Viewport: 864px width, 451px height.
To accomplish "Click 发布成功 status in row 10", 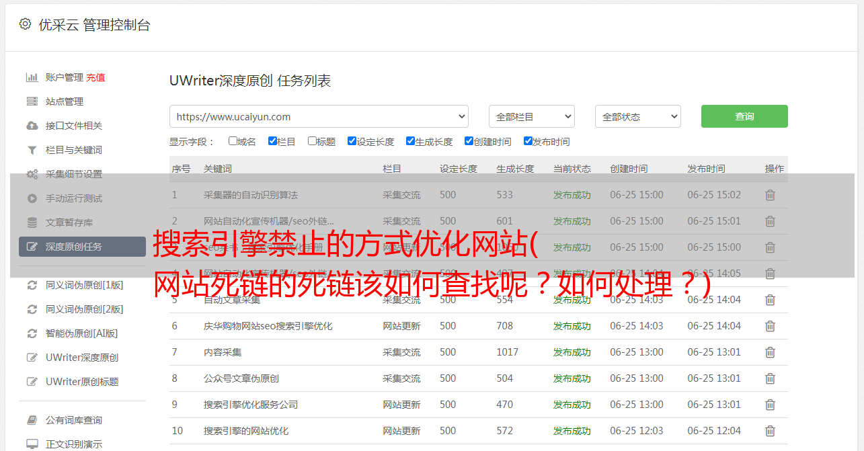I will 572,431.
